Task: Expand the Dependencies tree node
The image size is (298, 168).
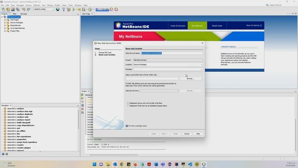Action: tap(5, 25)
